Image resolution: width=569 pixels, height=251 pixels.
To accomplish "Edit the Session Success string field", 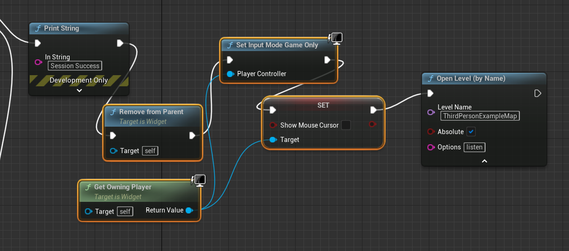I will (x=75, y=66).
